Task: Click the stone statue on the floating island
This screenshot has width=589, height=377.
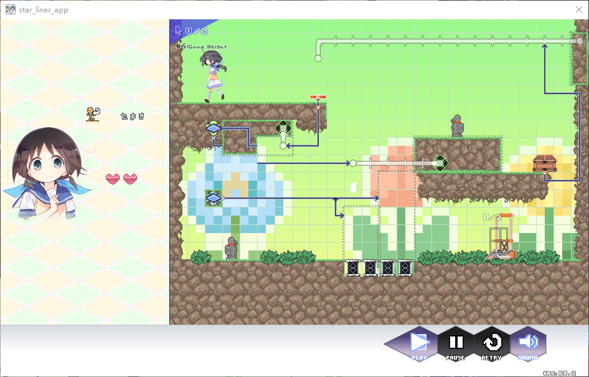Action: [x=457, y=126]
